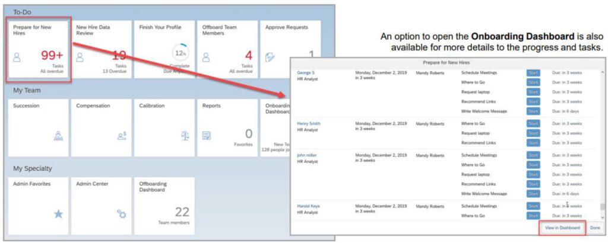608x243 pixels.
Task: Click the person icon in Prepare for New Hires tile
Action: 17,57
